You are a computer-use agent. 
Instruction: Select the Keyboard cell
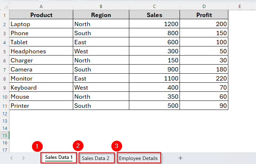tap(41, 87)
